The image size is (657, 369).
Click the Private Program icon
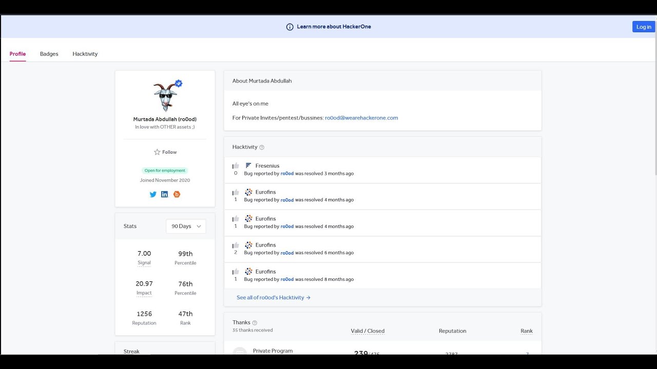coord(240,352)
